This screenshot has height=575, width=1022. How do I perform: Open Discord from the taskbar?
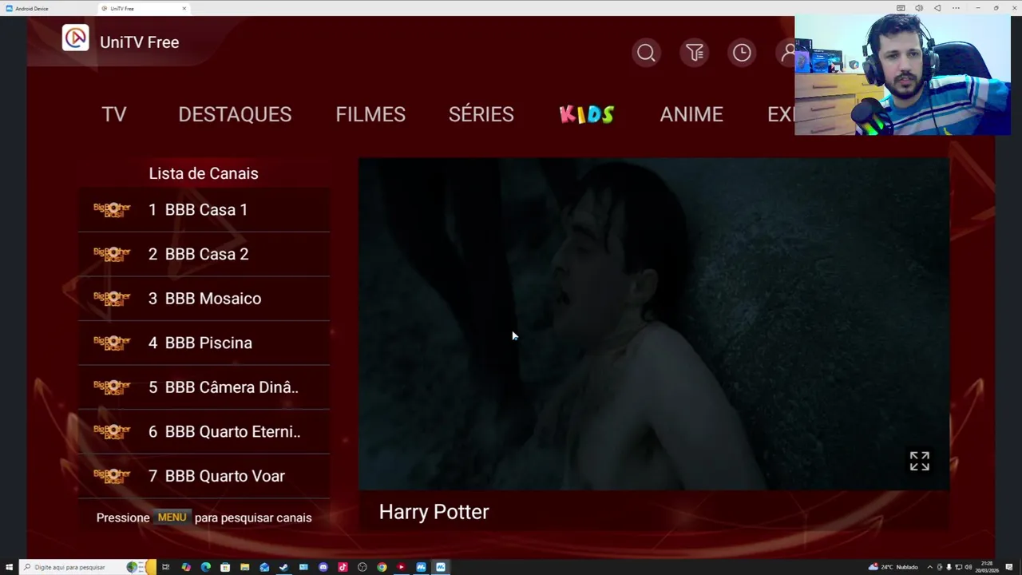tap(323, 567)
